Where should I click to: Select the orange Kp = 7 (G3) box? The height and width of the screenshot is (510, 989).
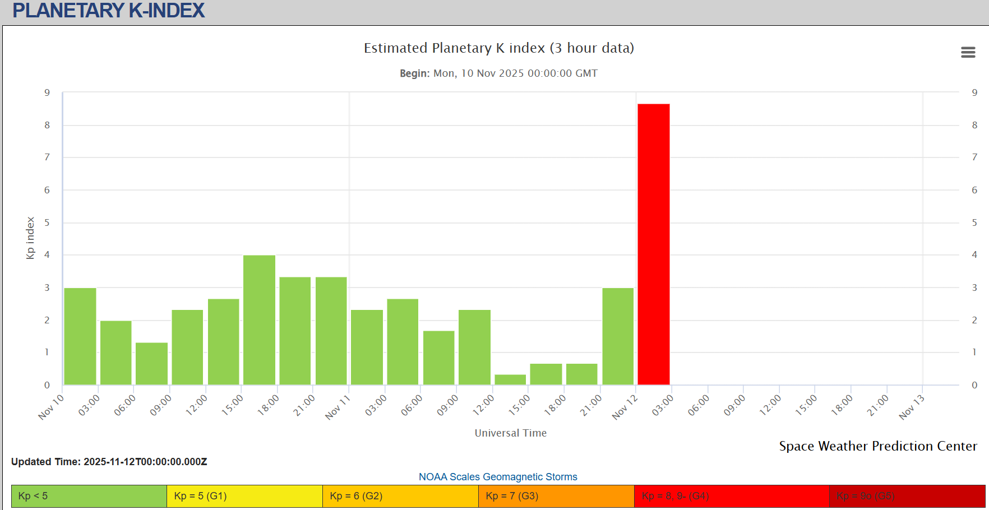(x=556, y=496)
